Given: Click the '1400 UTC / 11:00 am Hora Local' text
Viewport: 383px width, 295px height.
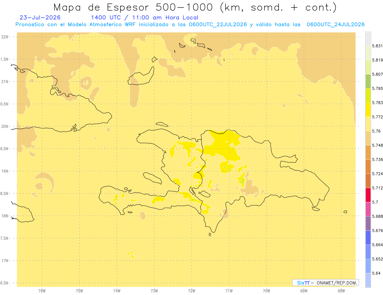Looking at the screenshot, I should pos(145,18).
